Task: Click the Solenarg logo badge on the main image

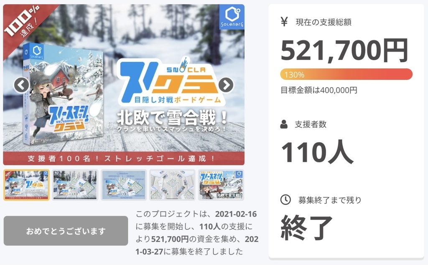Action: (232, 17)
